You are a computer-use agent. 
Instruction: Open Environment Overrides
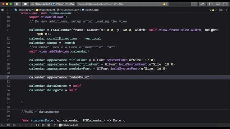[49, 125]
